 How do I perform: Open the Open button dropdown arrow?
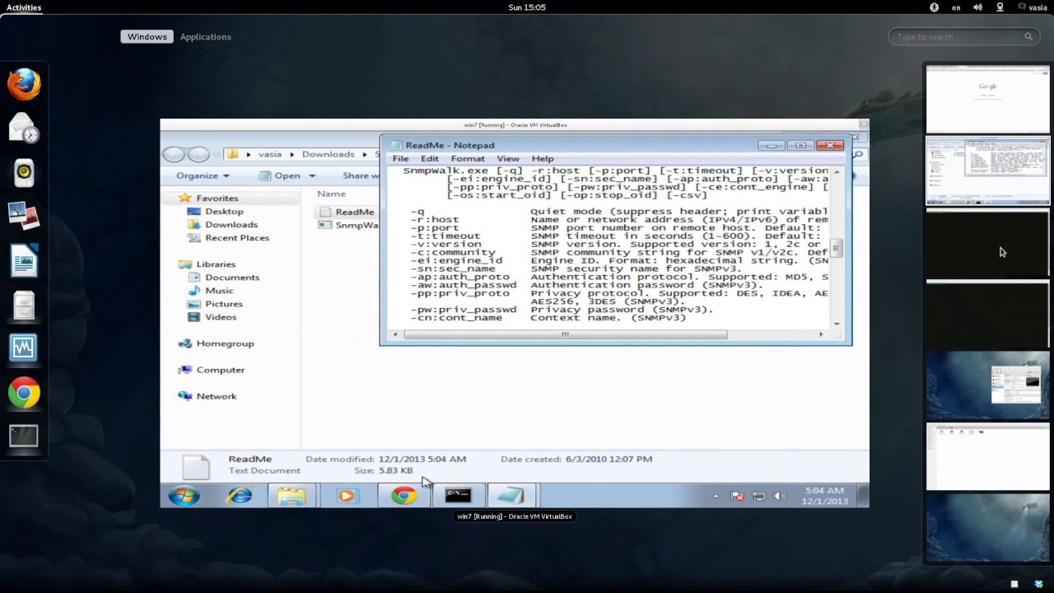(312, 175)
